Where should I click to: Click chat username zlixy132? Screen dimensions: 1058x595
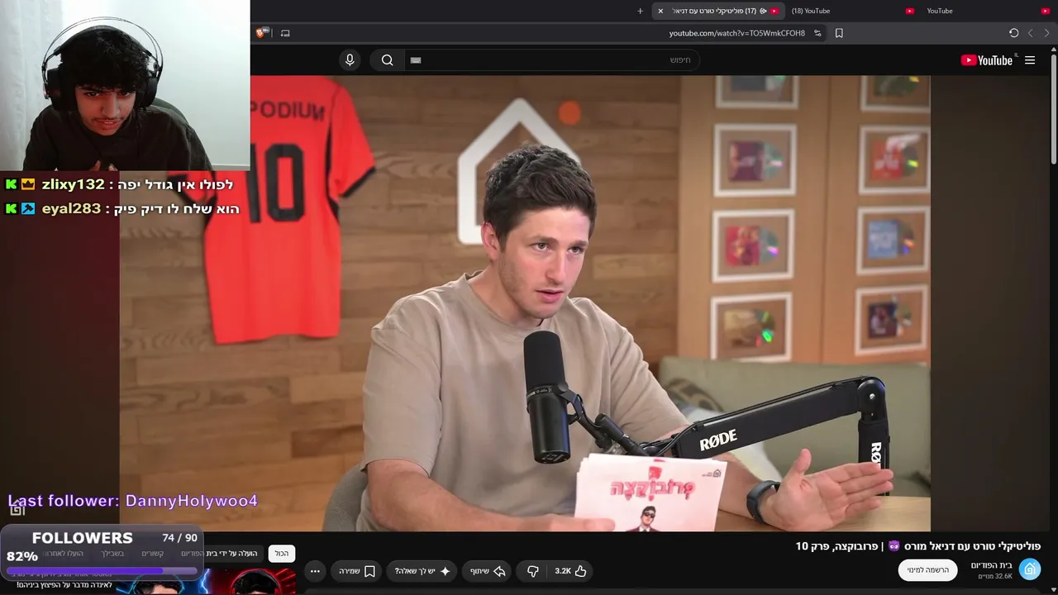click(74, 184)
